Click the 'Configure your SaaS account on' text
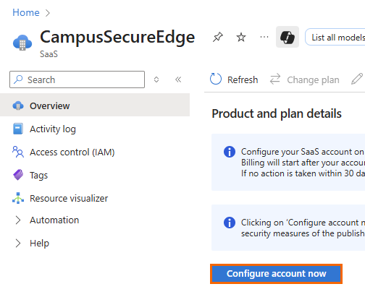The height and width of the screenshot is (297, 365). point(302,152)
